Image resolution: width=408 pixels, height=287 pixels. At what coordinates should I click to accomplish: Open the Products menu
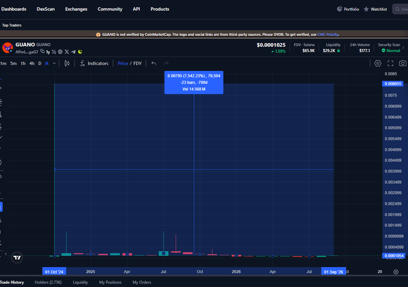click(x=160, y=9)
